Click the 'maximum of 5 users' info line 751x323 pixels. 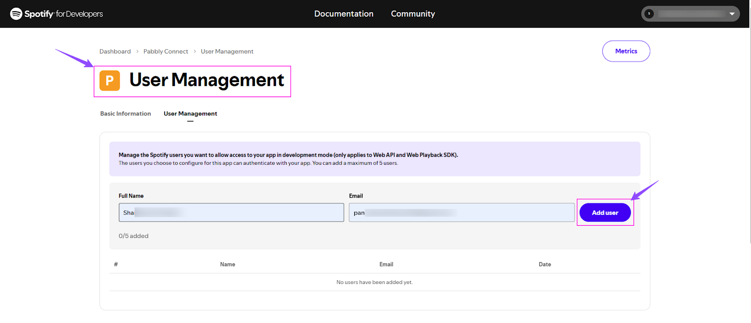[258, 163]
